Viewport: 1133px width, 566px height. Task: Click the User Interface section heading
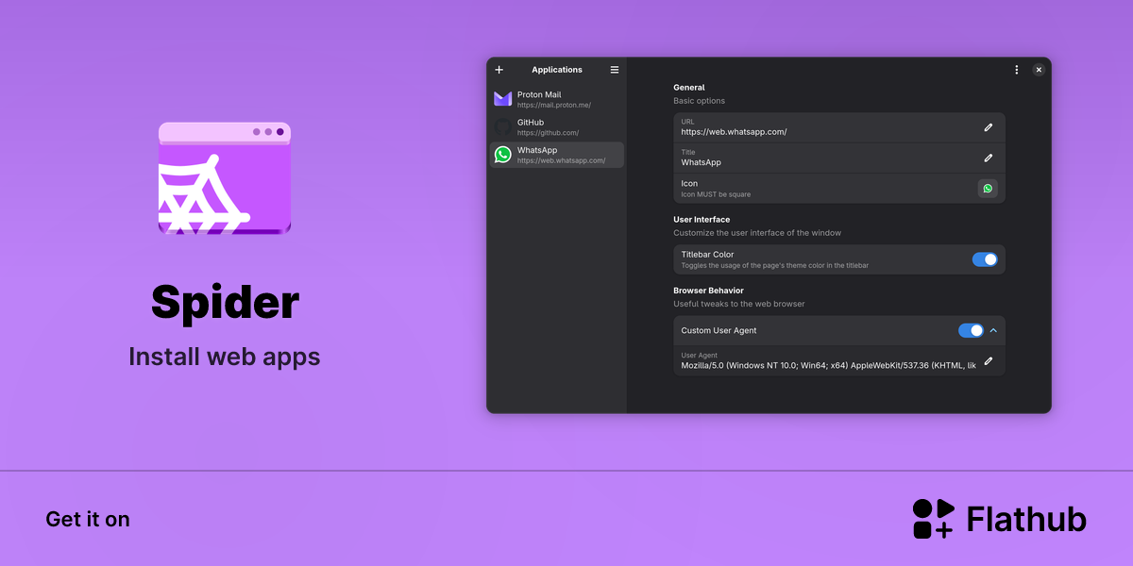(702, 220)
